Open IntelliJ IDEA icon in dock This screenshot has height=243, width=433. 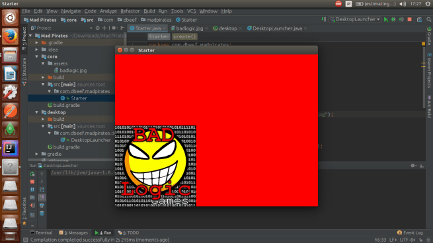10,149
